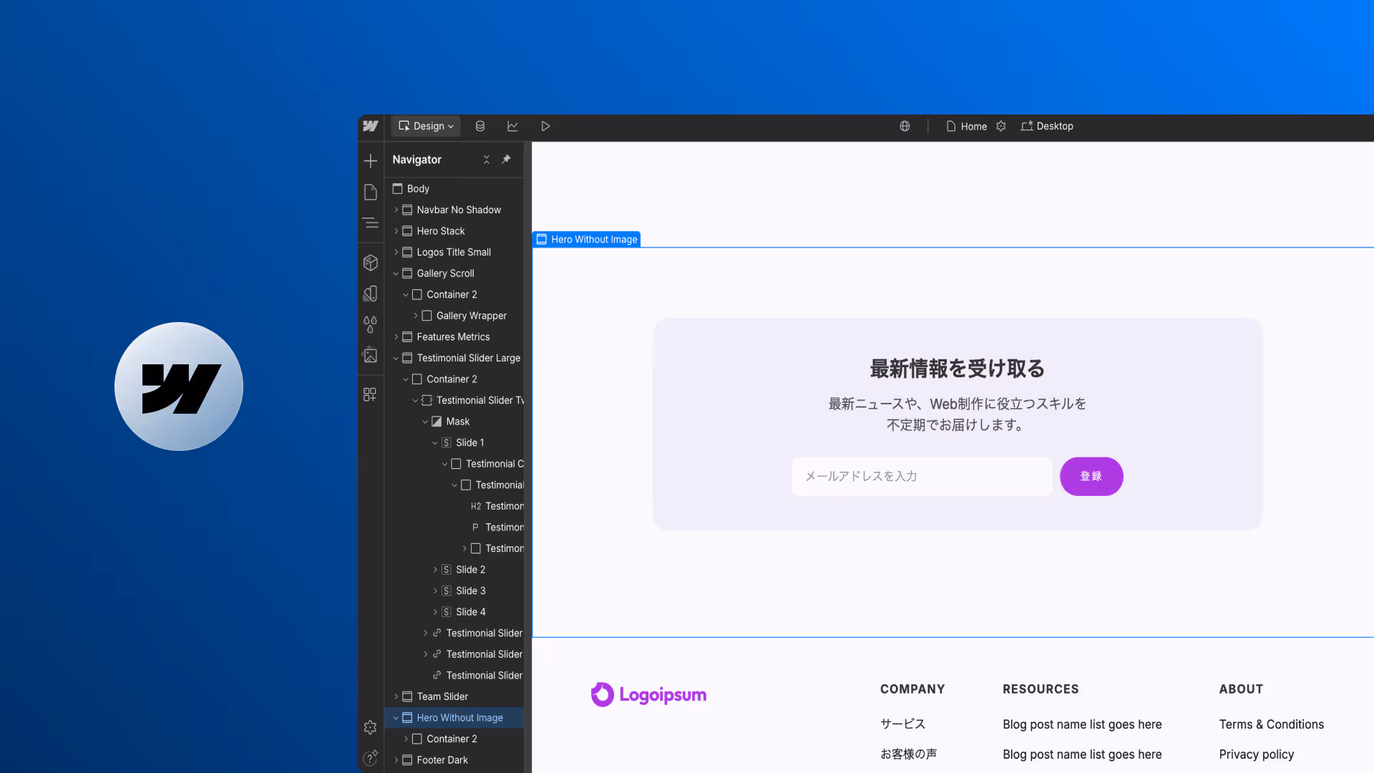Click the purple 登録 button
1374x773 pixels.
point(1091,476)
